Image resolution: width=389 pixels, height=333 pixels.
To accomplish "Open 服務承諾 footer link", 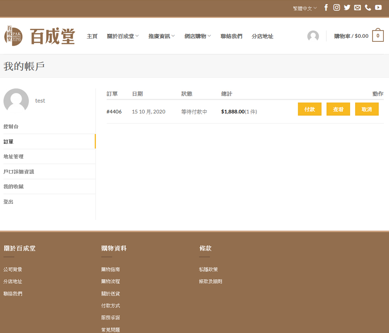I will [111, 317].
